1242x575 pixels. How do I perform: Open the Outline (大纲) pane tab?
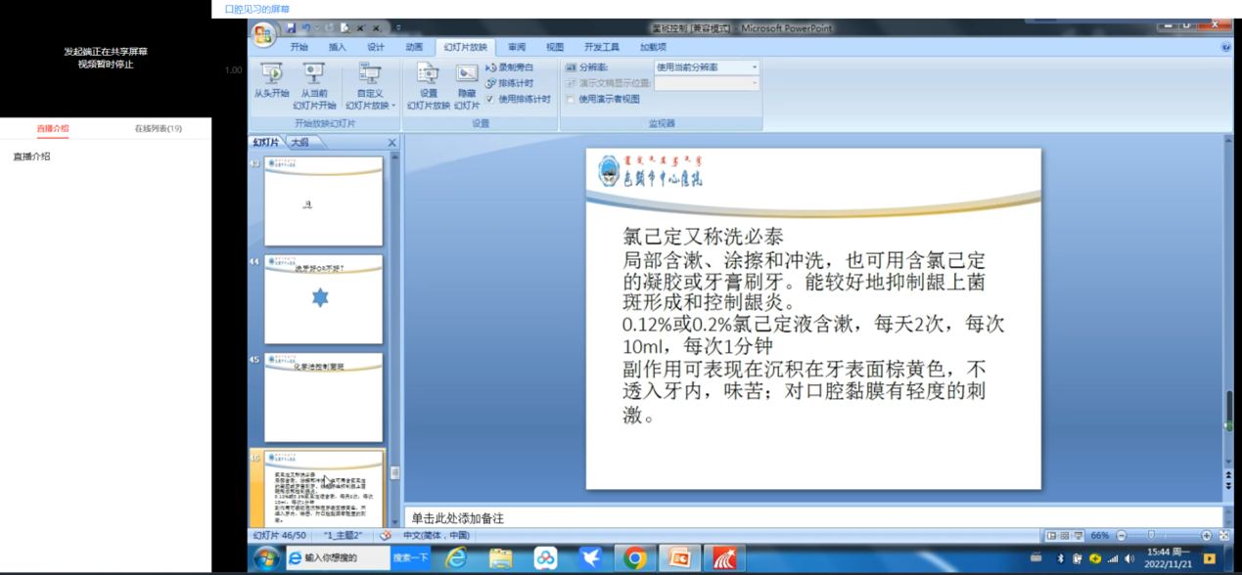299,142
